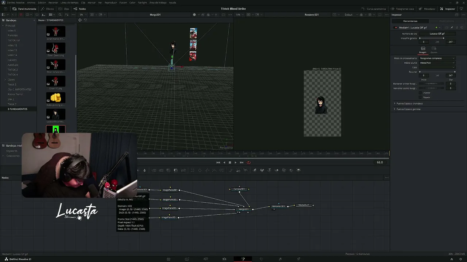
Task: Toggle the Nodos panel button
Action: click(x=80, y=9)
